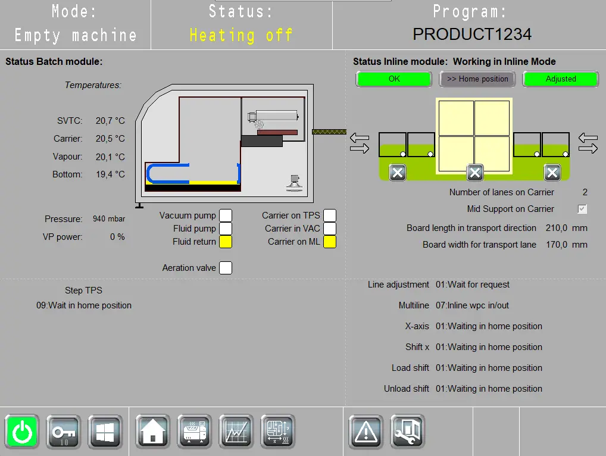This screenshot has width=606, height=456.
Task: Select the PRODUCT1234 program name
Action: tap(471, 34)
